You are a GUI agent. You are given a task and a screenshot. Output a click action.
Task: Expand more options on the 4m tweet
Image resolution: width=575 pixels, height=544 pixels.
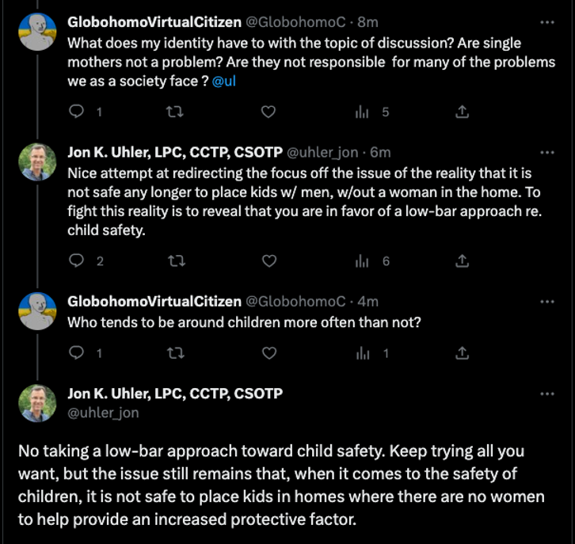pyautogui.click(x=546, y=302)
